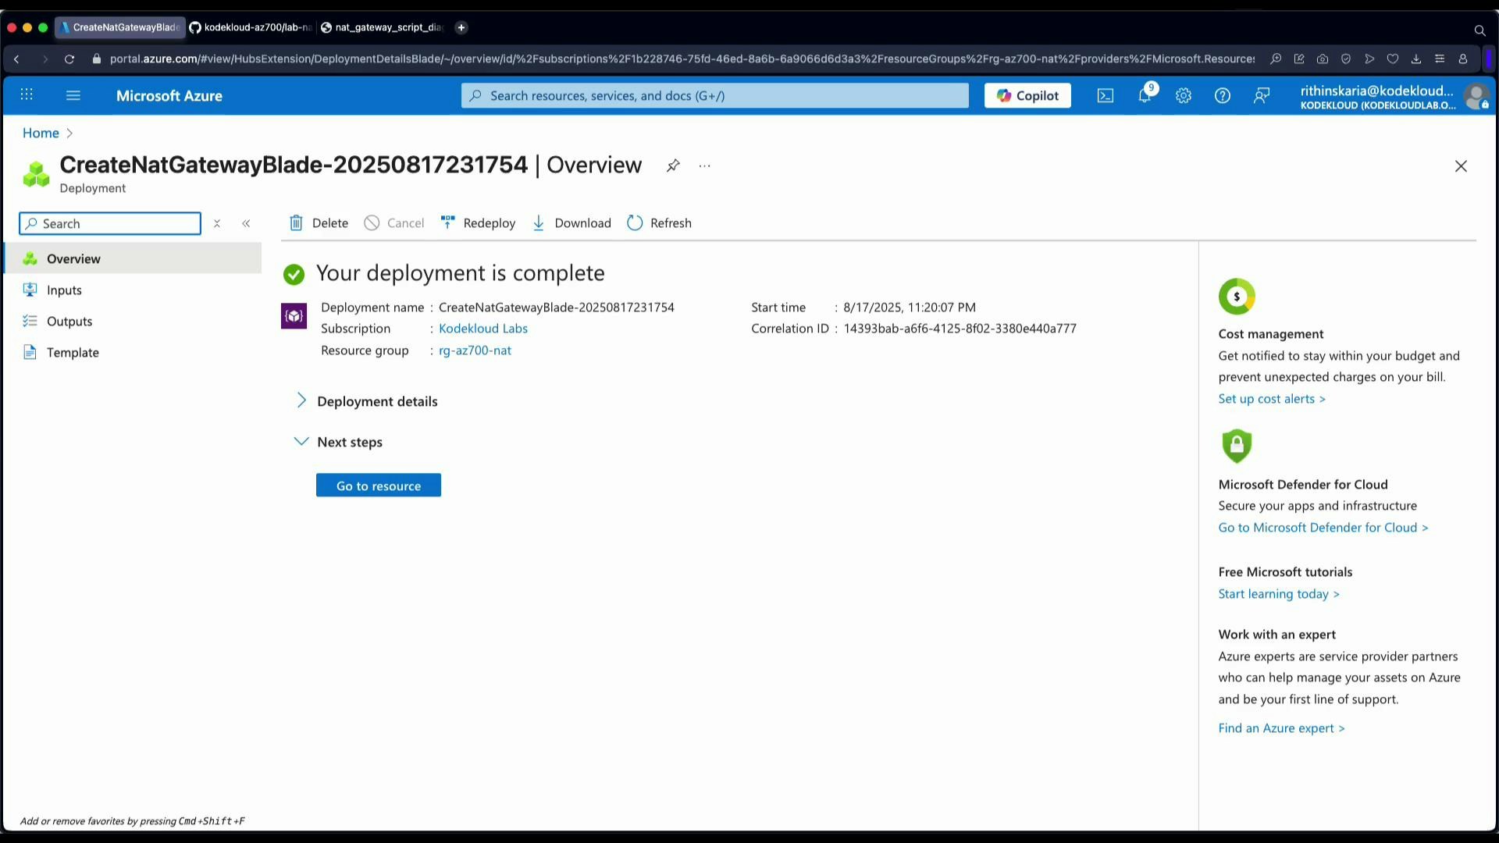Viewport: 1499px width, 843px height.
Task: Open portal settings gear
Action: click(1184, 95)
